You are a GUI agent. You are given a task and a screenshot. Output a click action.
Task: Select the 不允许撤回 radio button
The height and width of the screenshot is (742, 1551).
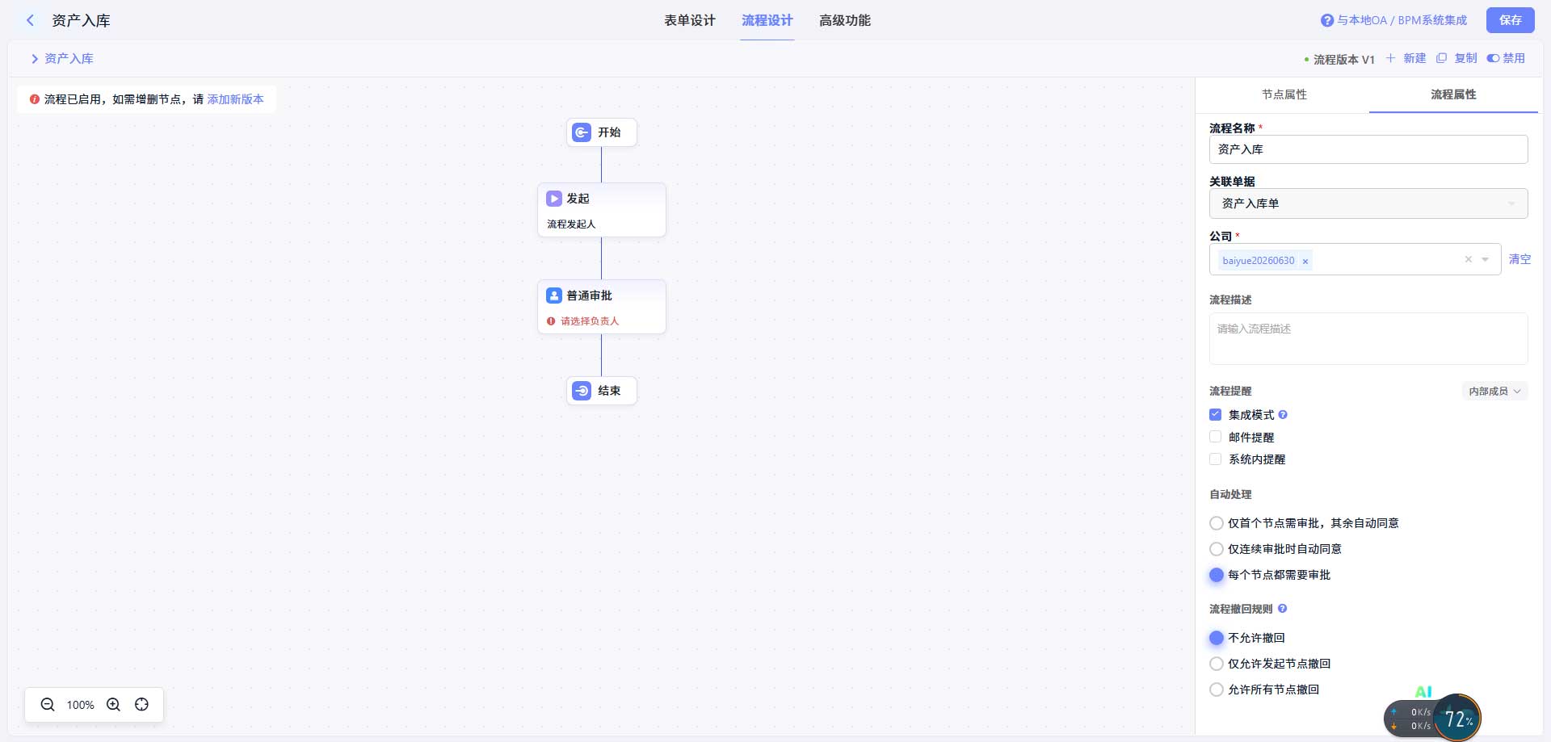tap(1217, 638)
